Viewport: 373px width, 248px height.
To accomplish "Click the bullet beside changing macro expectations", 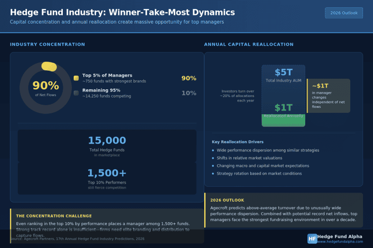I will coord(213,166).
